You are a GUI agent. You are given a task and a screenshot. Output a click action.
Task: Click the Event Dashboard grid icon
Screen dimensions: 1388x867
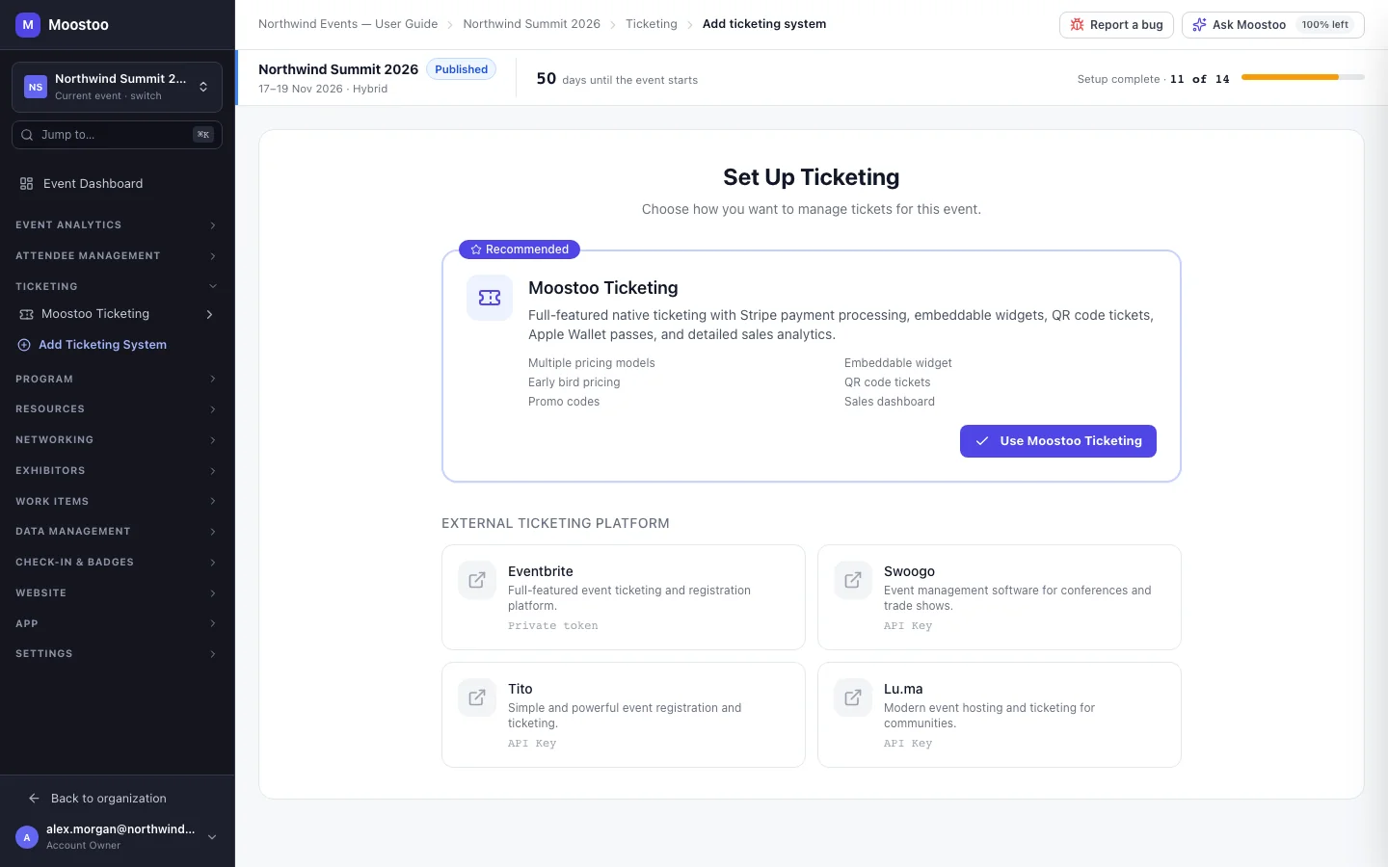click(x=26, y=183)
